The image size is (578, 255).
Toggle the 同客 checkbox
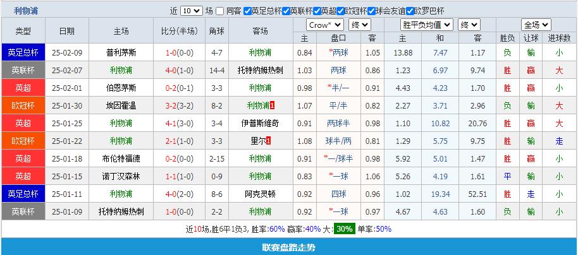click(219, 11)
